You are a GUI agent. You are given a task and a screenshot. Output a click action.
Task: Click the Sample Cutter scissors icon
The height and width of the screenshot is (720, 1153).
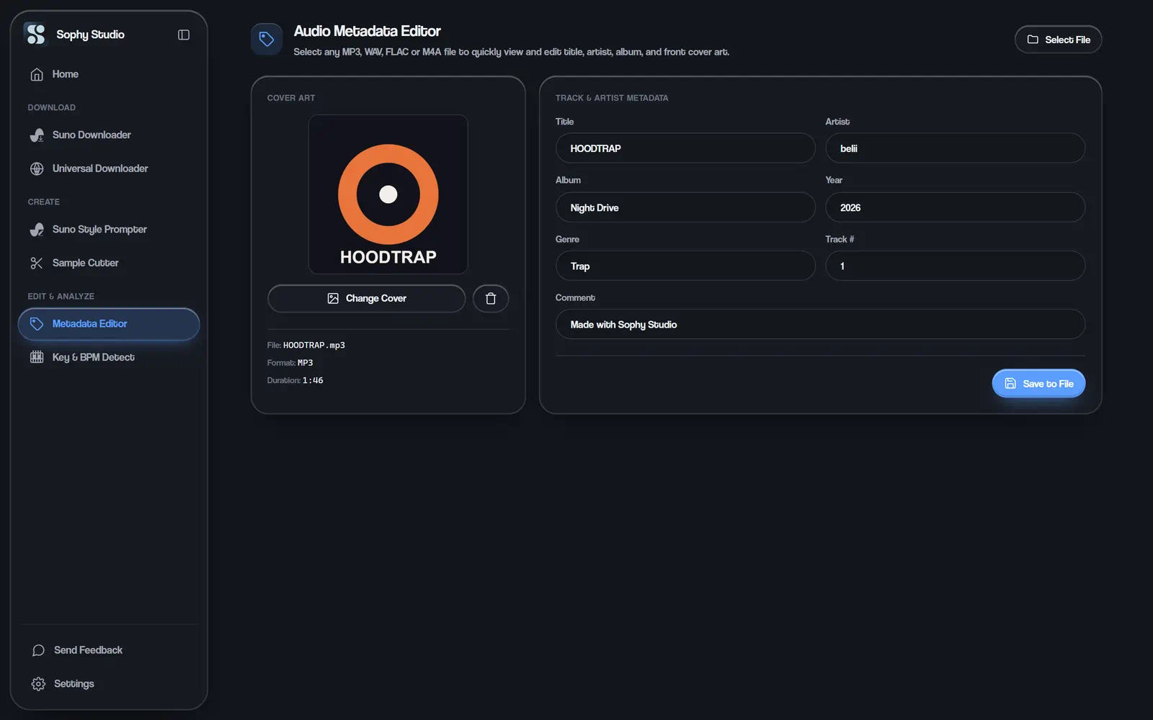point(37,263)
